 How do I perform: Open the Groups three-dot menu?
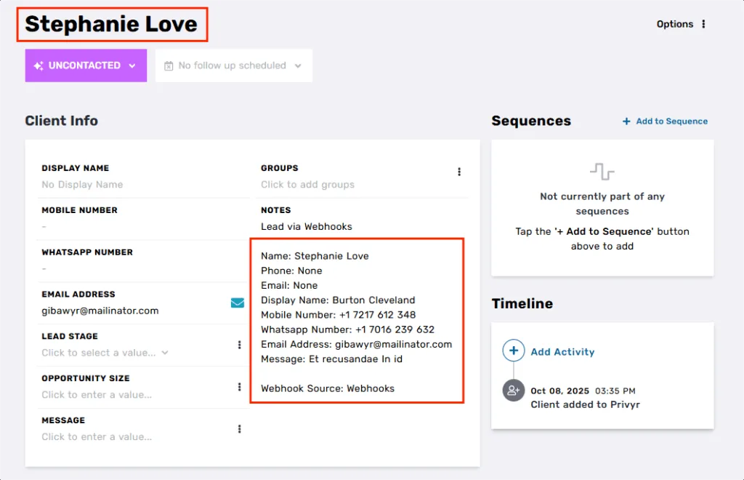(x=459, y=172)
